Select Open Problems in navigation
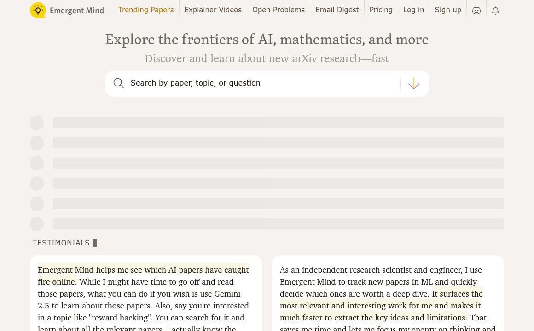The image size is (534, 331). (279, 10)
